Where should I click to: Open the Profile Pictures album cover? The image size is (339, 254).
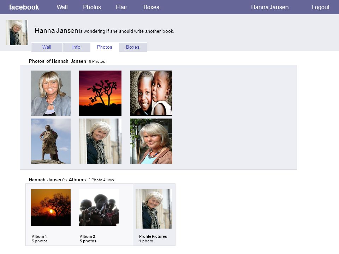(x=154, y=209)
